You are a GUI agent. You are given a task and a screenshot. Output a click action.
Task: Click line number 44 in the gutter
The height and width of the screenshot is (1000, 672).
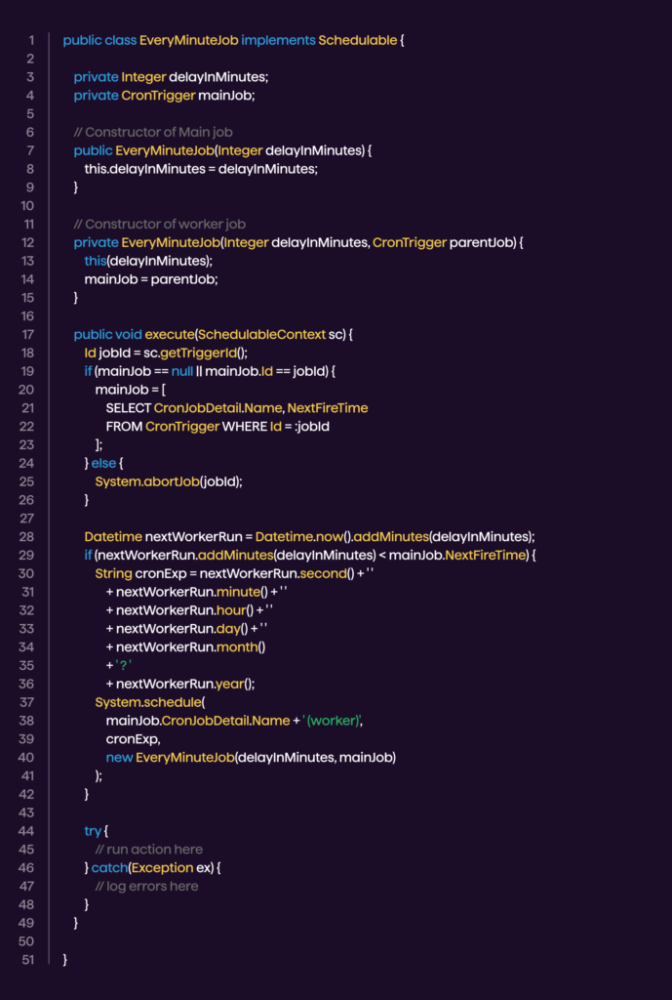(x=28, y=830)
